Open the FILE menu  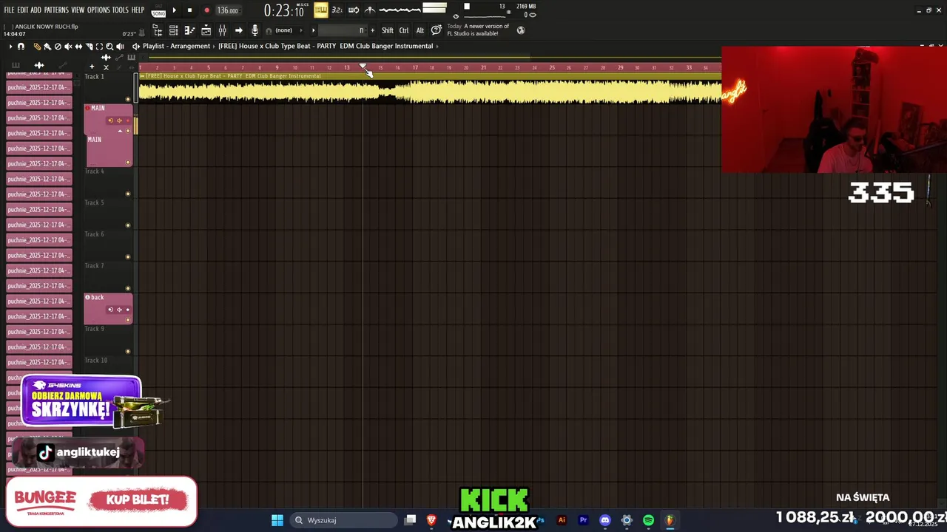point(9,10)
